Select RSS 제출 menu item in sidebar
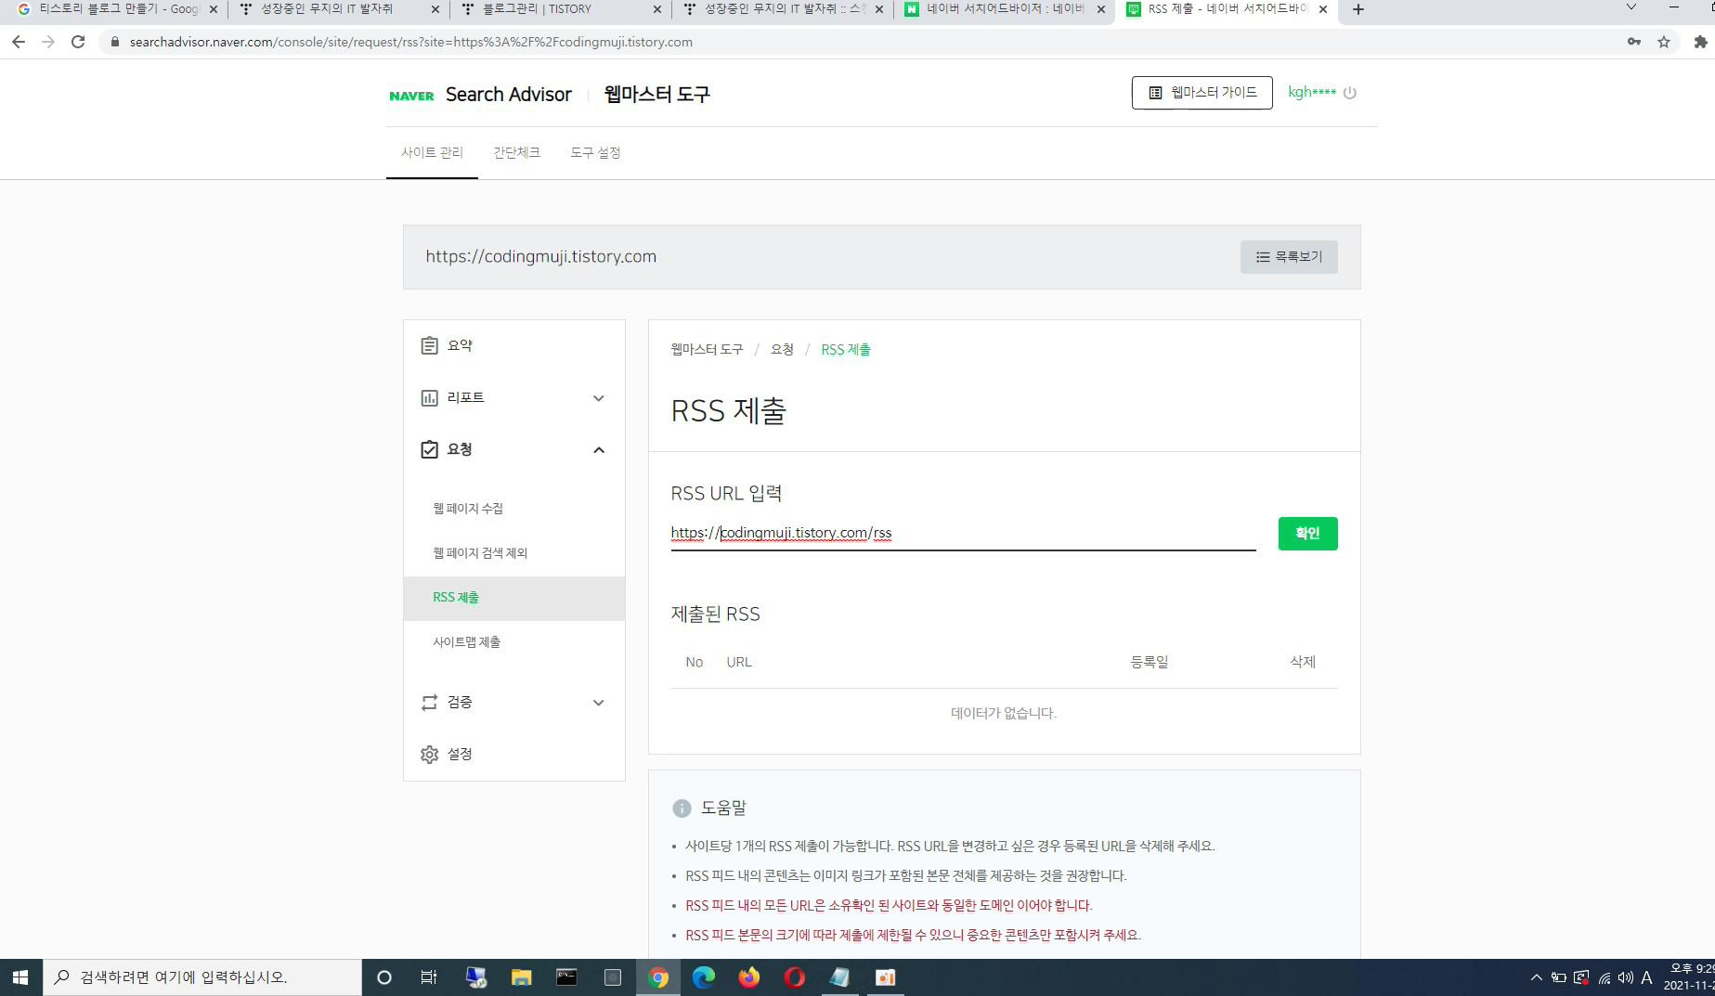Screen dimensions: 1715x996 pos(513,598)
